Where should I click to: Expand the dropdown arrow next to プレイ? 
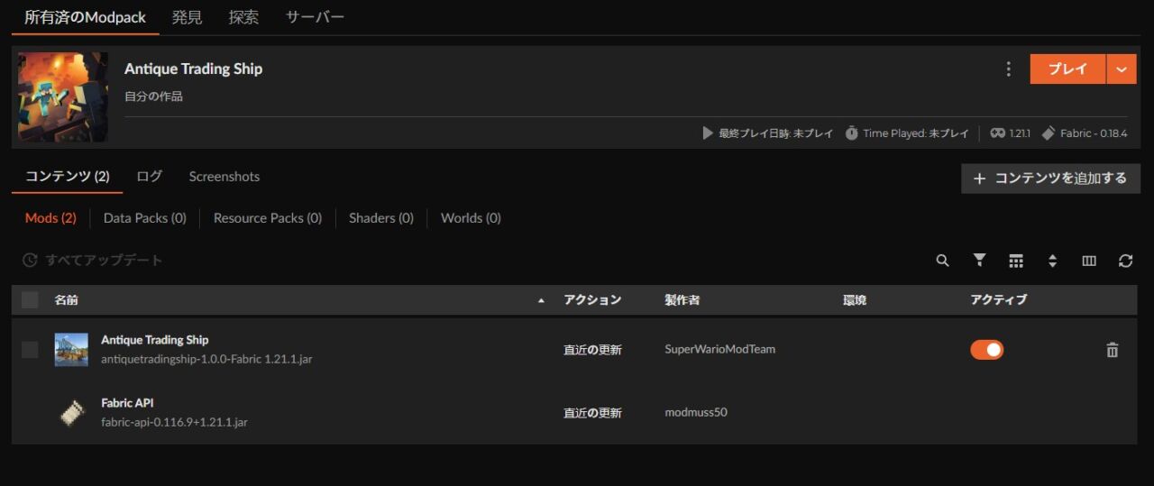coord(1122,69)
